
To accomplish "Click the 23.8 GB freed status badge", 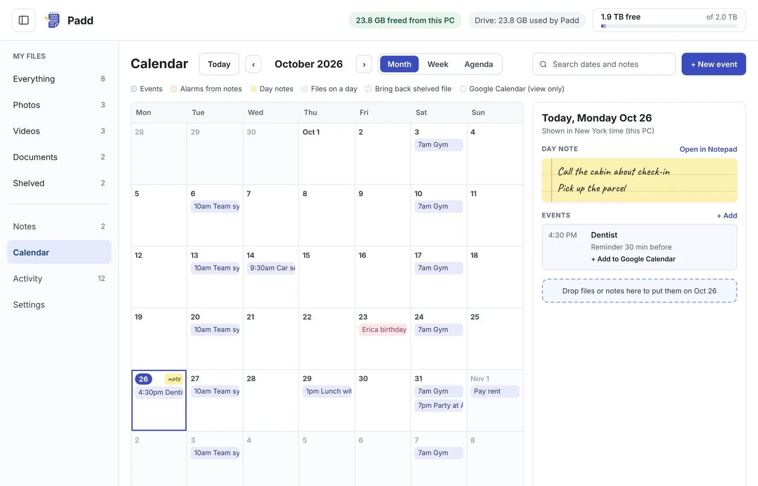I will point(405,20).
